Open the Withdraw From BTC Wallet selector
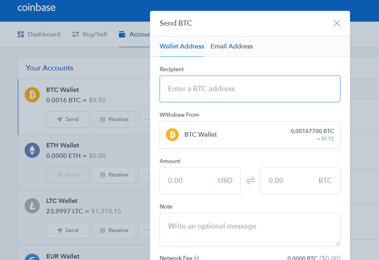Viewport: 379px width, 260px height. [x=250, y=135]
